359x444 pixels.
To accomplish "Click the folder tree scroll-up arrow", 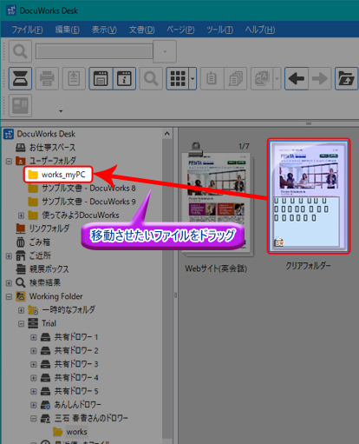I will click(167, 134).
